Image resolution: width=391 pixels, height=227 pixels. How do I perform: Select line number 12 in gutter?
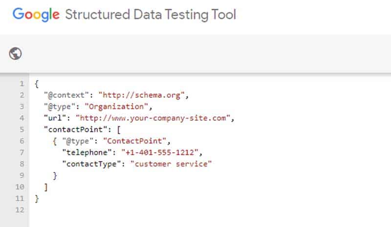20,209
